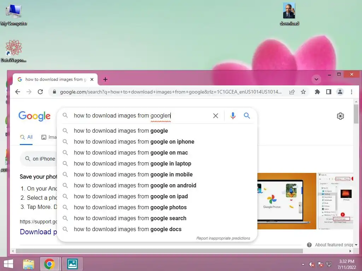Screen dimensions: 362x271
Task: Submit search with magnifier button
Action: (247, 116)
